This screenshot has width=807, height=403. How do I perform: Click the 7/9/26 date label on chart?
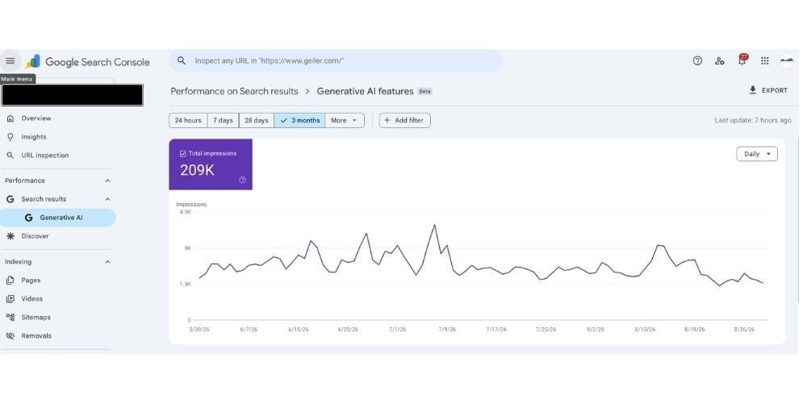coord(447,330)
